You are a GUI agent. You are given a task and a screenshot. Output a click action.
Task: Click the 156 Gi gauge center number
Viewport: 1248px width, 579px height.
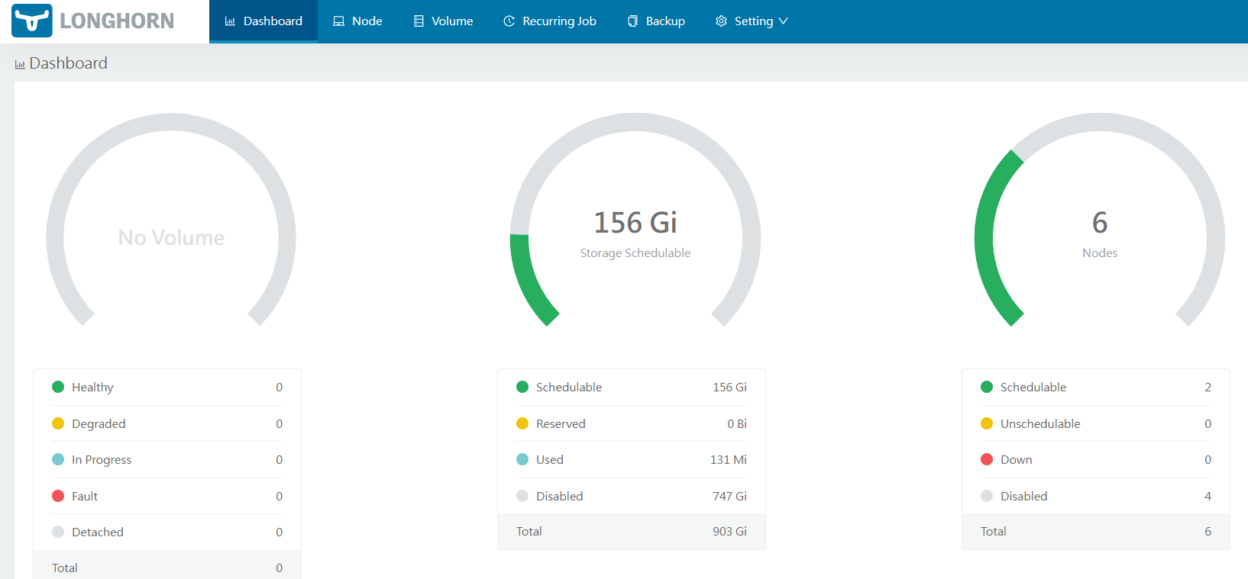pyautogui.click(x=635, y=223)
